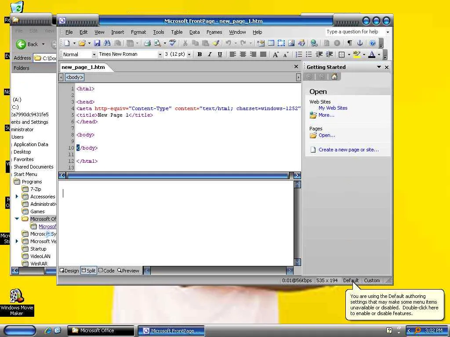The height and width of the screenshot is (337, 450).
Task: Open Getting Started pane dropdown arrow
Action: (379, 67)
